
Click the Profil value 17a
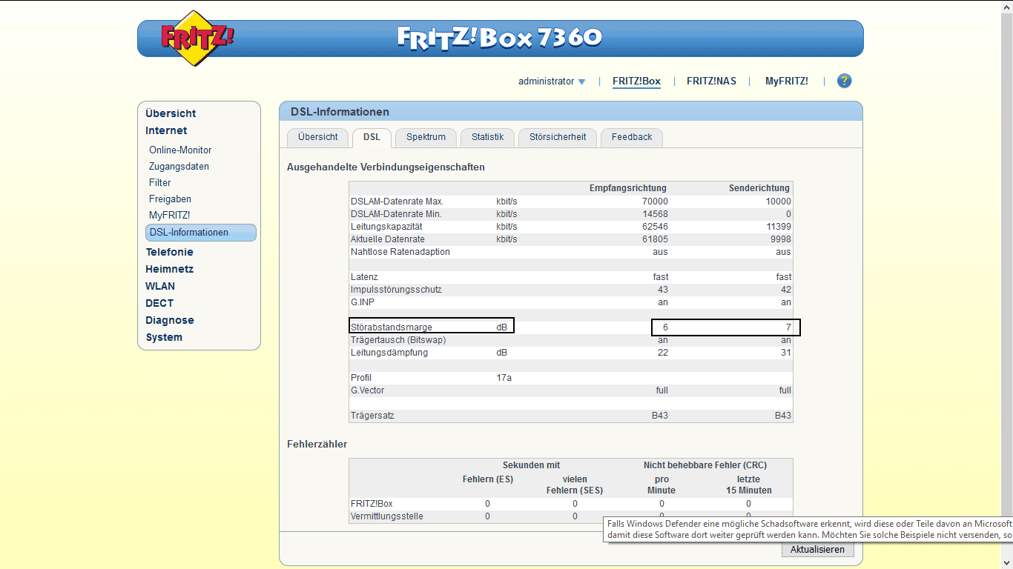pyautogui.click(x=504, y=378)
